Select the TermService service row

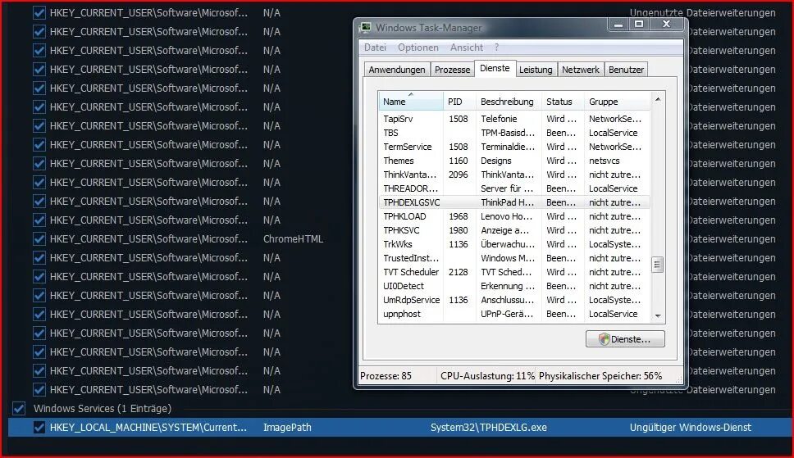514,147
